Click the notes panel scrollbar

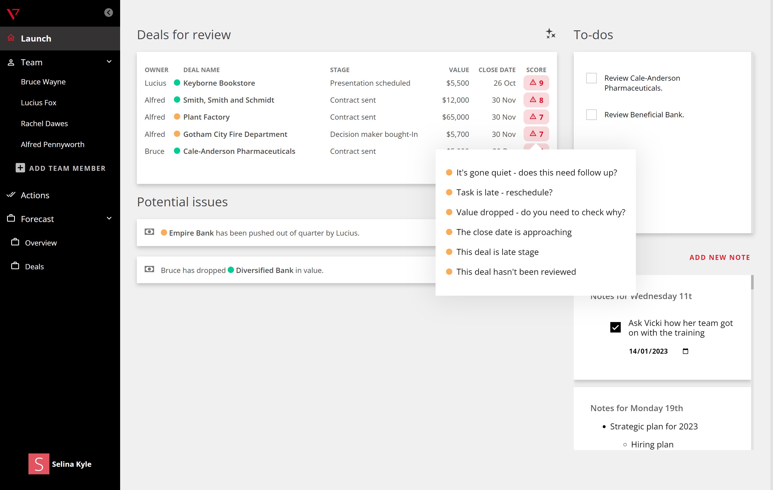(752, 283)
